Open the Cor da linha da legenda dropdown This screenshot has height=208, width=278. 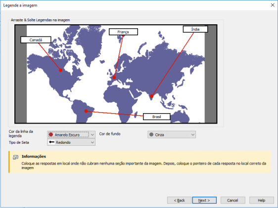[x=71, y=135]
